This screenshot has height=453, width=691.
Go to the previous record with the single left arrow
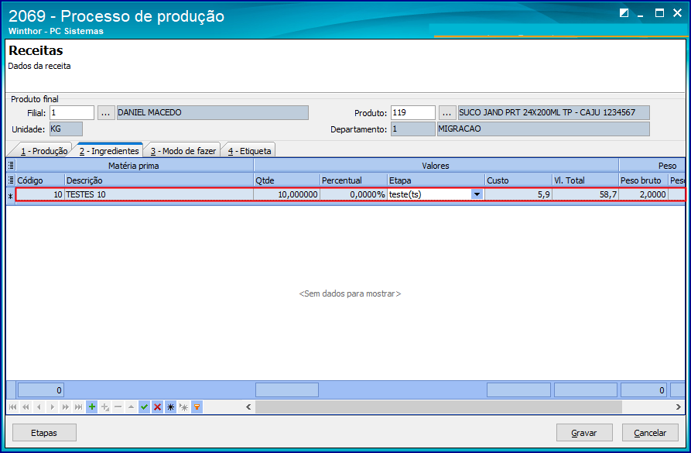point(39,407)
